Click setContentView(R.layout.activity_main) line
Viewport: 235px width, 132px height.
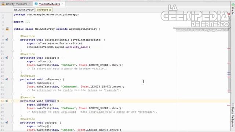click(x=58, y=47)
